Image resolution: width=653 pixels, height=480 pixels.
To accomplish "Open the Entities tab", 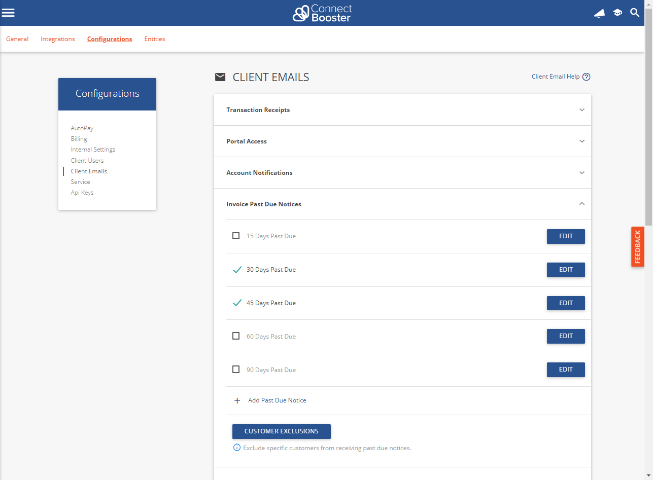I will pos(155,39).
